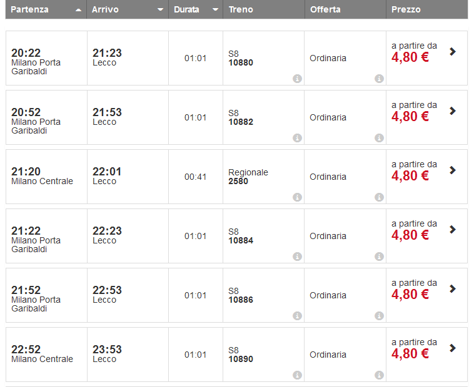Show offer info for 21:20 Milano Centrale train
474x387 pixels.
(379, 197)
